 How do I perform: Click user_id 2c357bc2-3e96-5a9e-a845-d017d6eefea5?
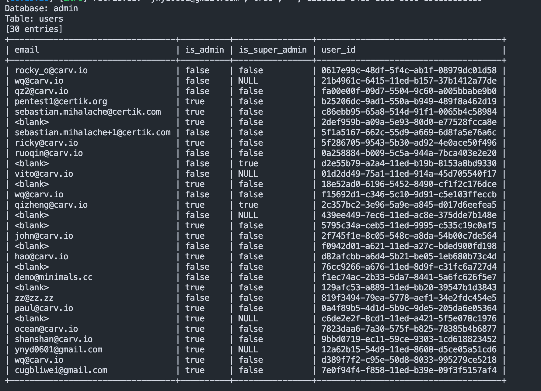point(409,205)
